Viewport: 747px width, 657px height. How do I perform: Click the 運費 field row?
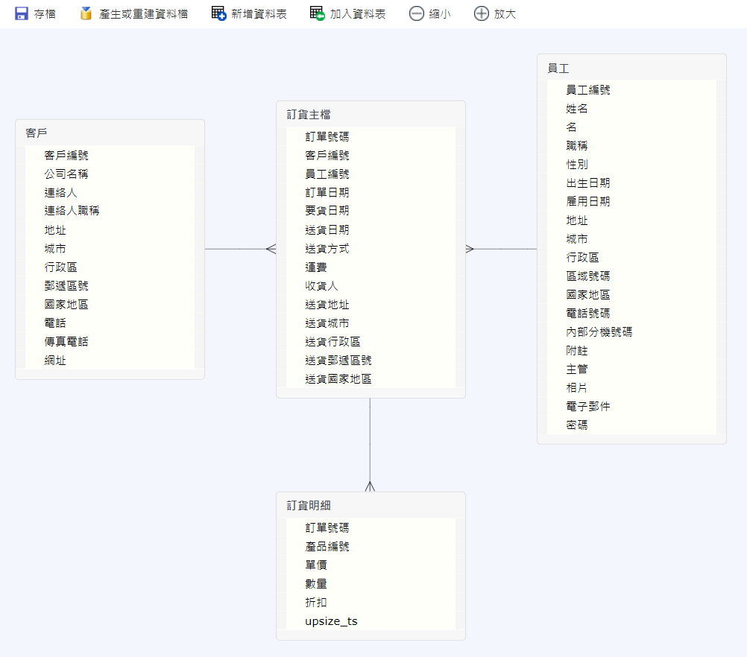click(371, 267)
